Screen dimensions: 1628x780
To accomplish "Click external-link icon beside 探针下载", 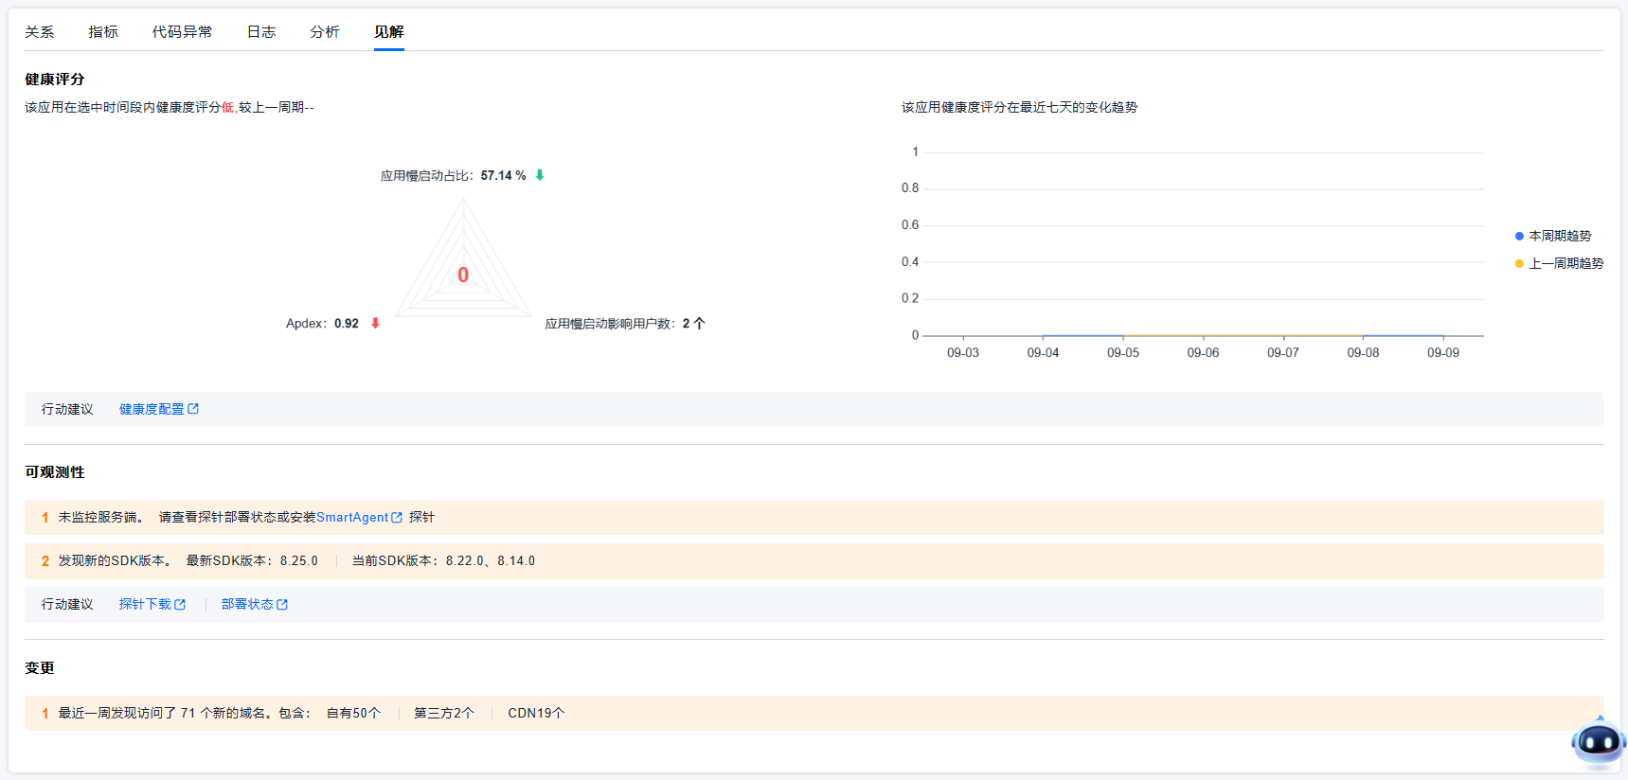I will click(180, 605).
